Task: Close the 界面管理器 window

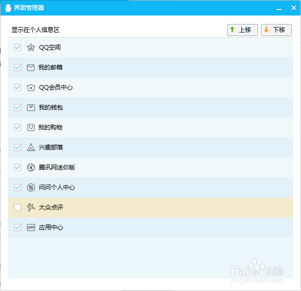Action: click(x=293, y=7)
